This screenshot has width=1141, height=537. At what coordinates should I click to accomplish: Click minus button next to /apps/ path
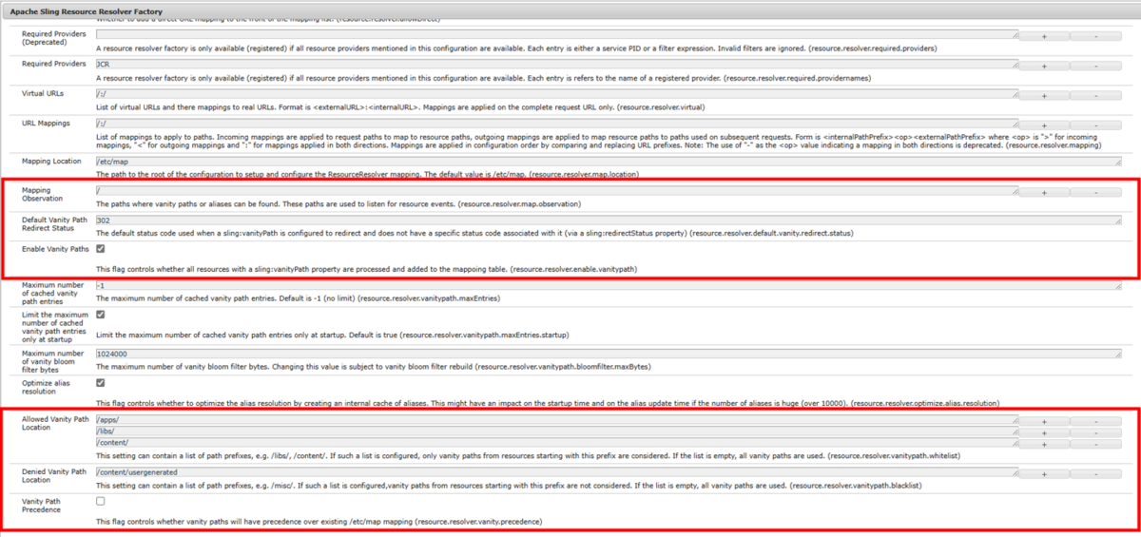[1095, 420]
